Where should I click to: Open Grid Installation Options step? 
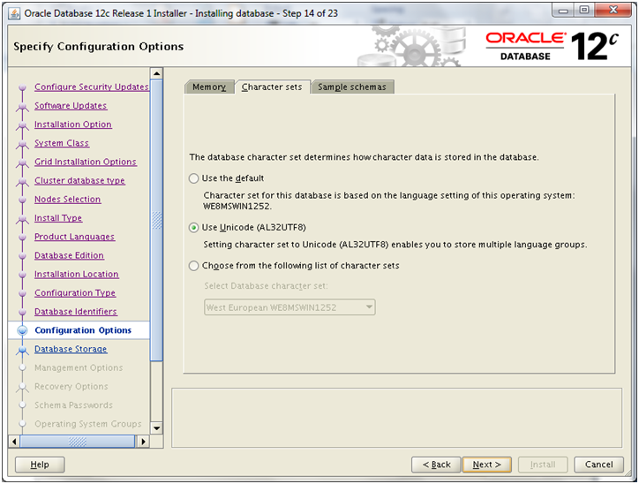point(86,162)
